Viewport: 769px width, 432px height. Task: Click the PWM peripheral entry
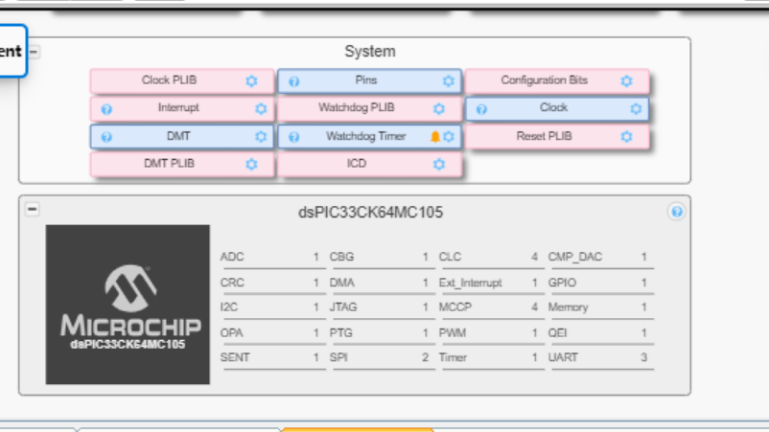point(490,333)
